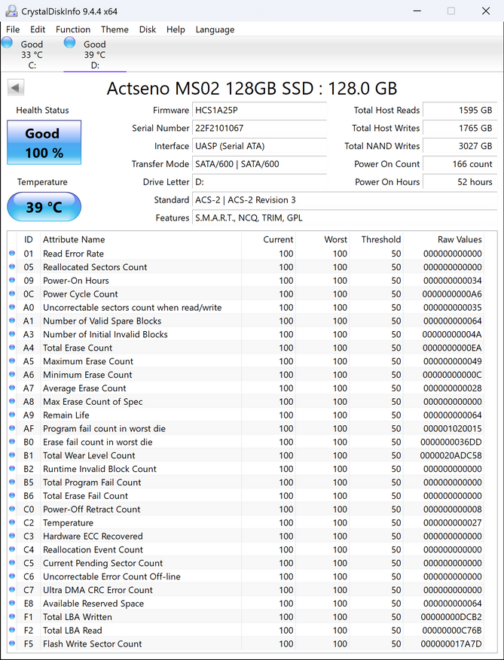Viewport: 504px width, 660px height.
Task: Click status dot of Power Cycle Count row
Action: point(12,294)
